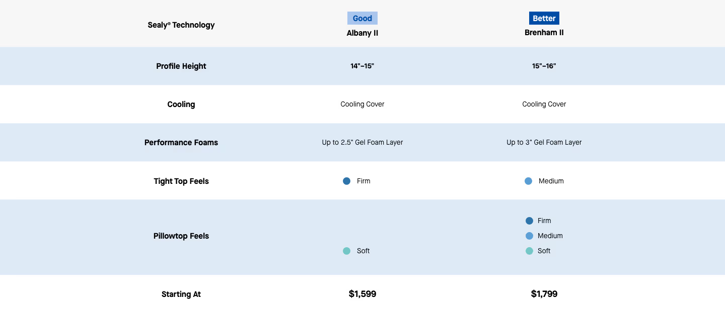This screenshot has width=725, height=314.
Task: Select the Performance Foams row label
Action: (181, 142)
